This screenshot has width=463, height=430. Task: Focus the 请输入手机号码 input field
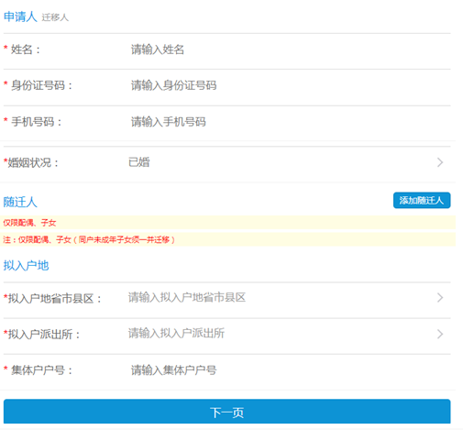[290, 122]
